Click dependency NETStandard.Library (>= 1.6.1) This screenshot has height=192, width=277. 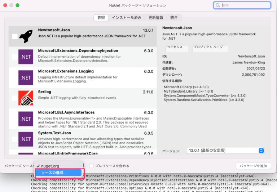pyautogui.click(x=188, y=91)
